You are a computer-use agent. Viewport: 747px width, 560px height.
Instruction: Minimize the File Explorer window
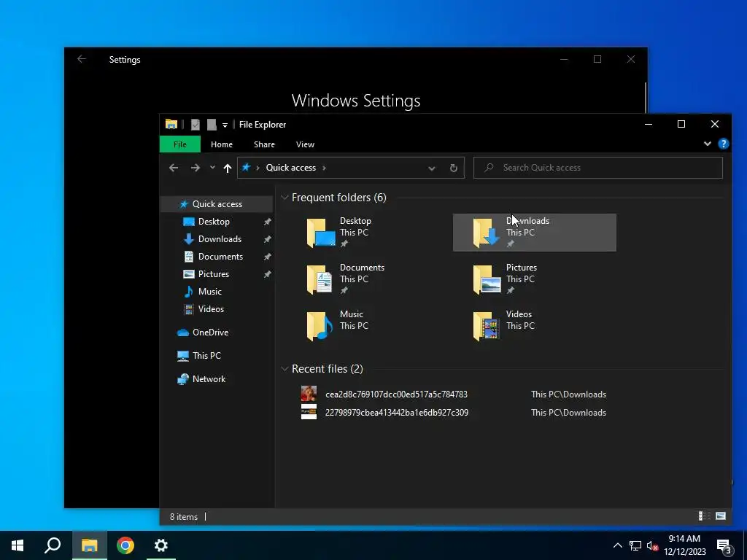coord(648,124)
